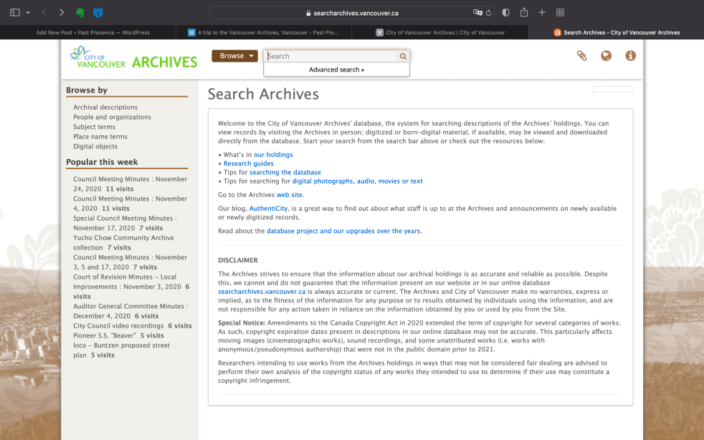
Task: Open Advanced search link
Action: [x=336, y=70]
